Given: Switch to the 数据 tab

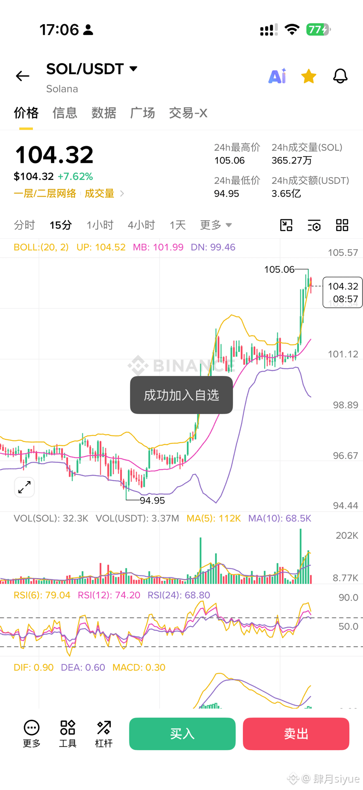Looking at the screenshot, I should click(103, 113).
